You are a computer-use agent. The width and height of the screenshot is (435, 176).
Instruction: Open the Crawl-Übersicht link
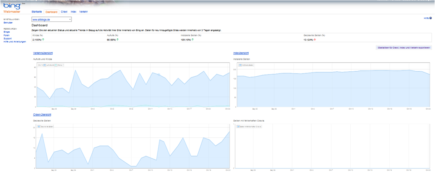42,114
